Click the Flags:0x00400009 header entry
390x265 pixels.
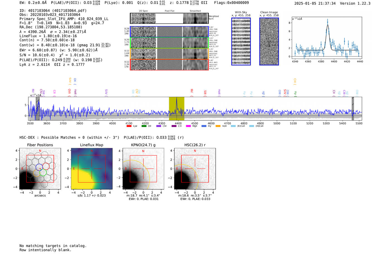pos(231,3)
